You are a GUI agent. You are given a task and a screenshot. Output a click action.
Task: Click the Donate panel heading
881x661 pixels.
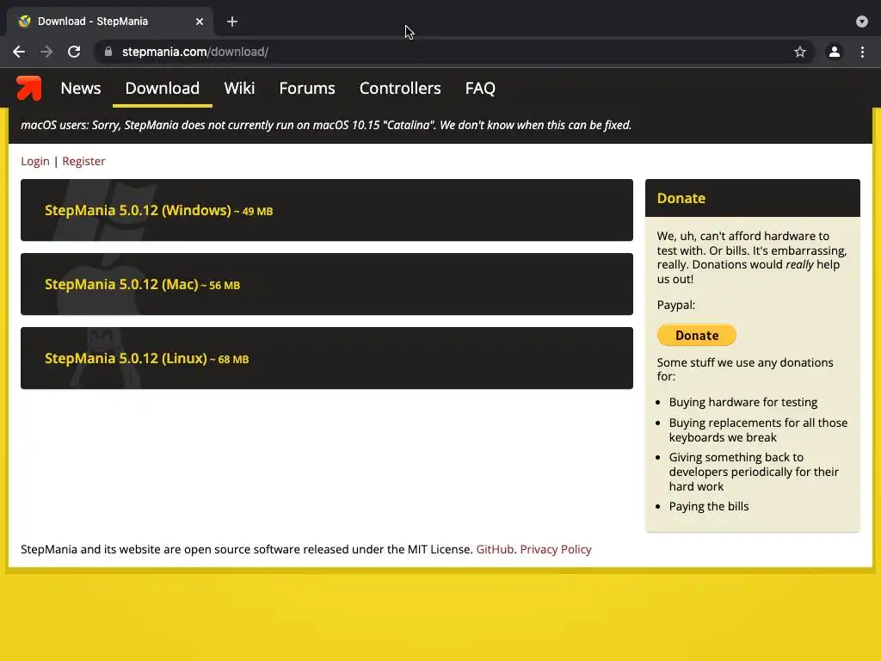click(x=681, y=198)
